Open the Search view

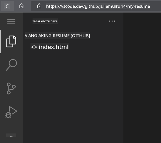click(x=12, y=65)
